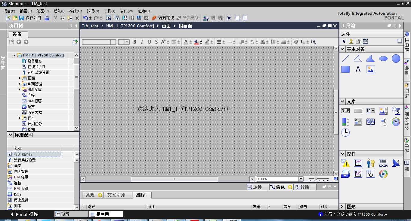Click the Go online toolbar icon

pos(163,18)
